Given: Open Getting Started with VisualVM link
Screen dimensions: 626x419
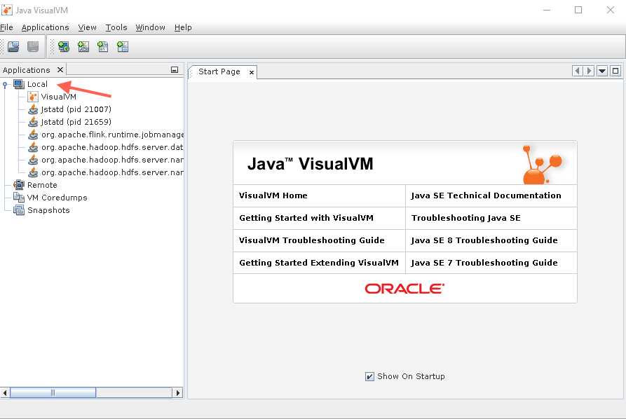Looking at the screenshot, I should point(306,218).
